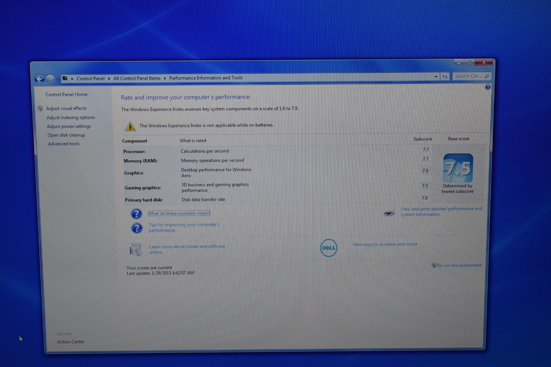551x367 pixels.
Task: Click the Last update date text
Action: click(160, 273)
